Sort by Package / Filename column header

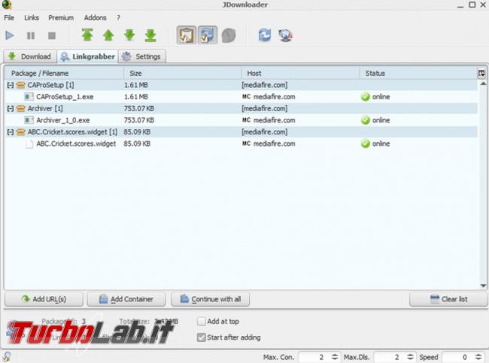65,73
